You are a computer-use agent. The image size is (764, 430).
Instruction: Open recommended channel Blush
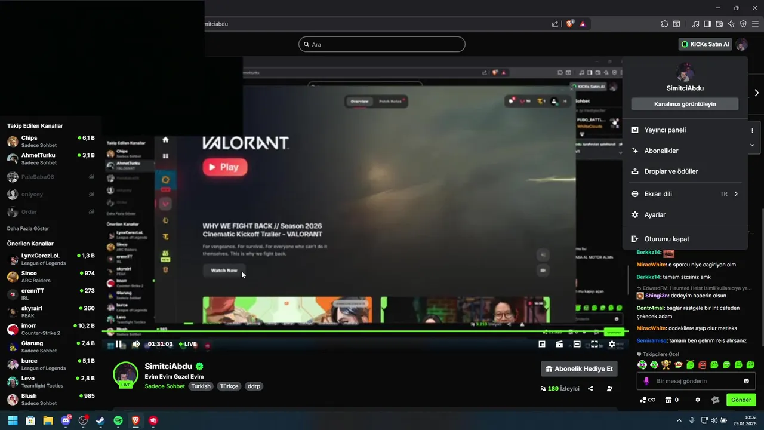(51, 399)
